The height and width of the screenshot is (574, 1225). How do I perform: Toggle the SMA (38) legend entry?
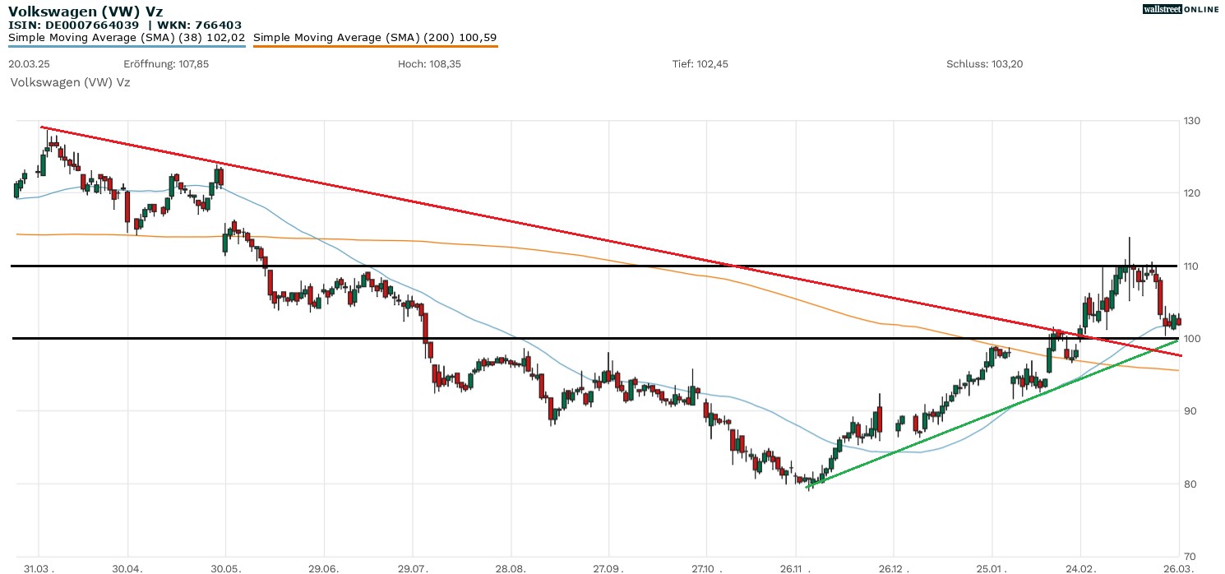(127, 37)
